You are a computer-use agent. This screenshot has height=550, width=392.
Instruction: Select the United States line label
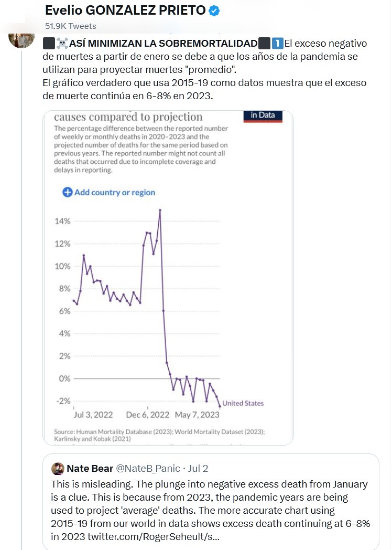(x=243, y=403)
